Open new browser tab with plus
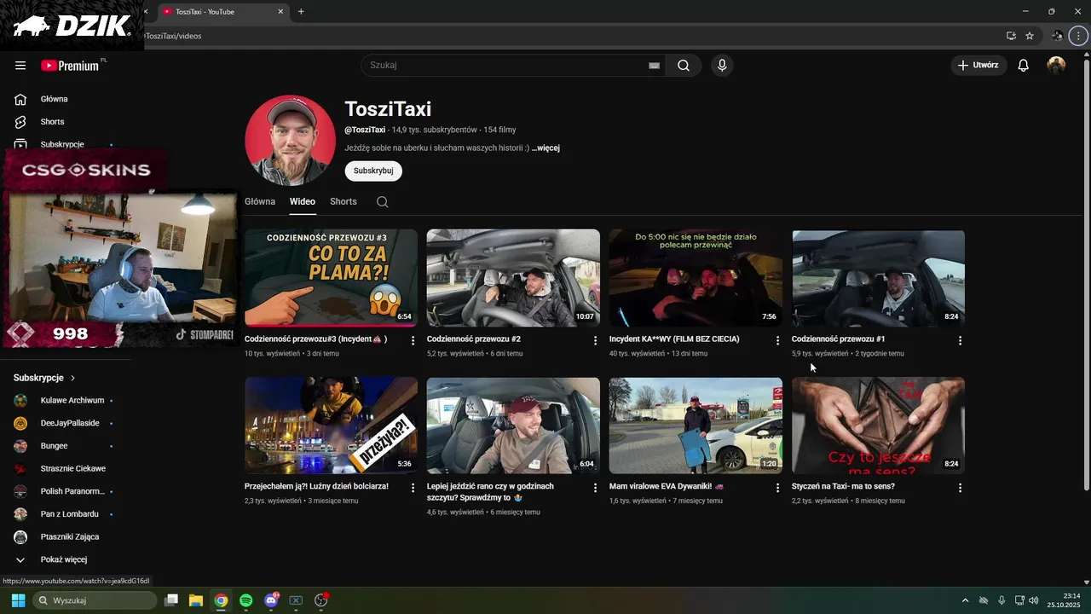1091x614 pixels. pos(301,11)
